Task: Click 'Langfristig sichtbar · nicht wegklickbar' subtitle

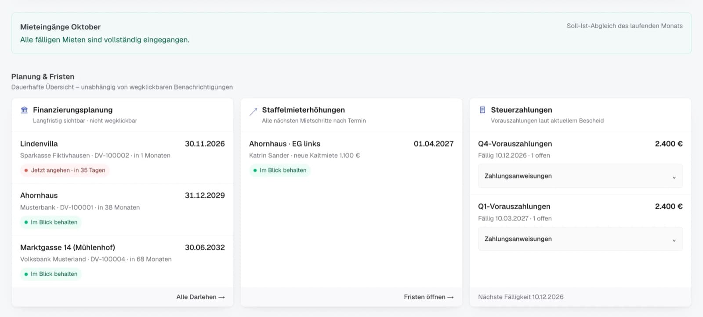Action: (x=85, y=121)
